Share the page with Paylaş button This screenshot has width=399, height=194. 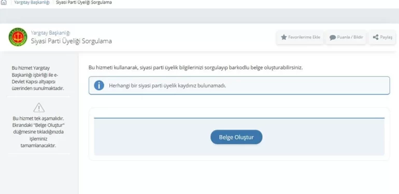tap(382, 37)
